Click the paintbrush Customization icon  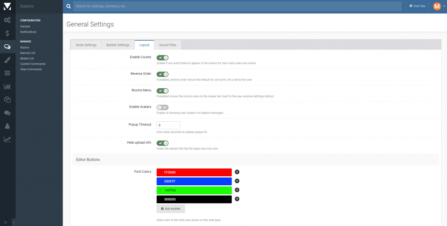[7, 60]
